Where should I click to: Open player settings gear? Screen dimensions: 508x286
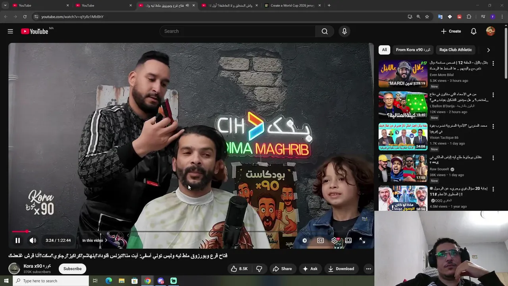[335, 240]
